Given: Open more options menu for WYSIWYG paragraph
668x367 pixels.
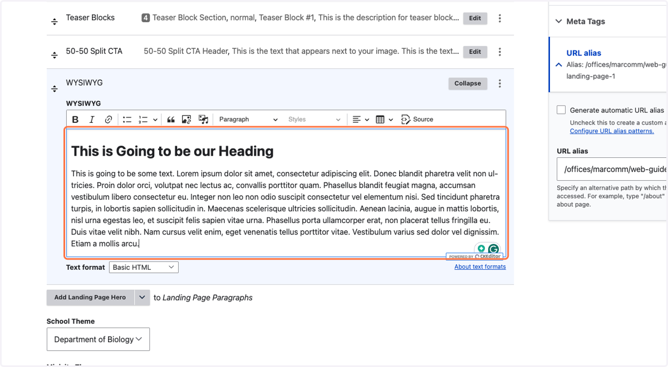Looking at the screenshot, I should [500, 83].
